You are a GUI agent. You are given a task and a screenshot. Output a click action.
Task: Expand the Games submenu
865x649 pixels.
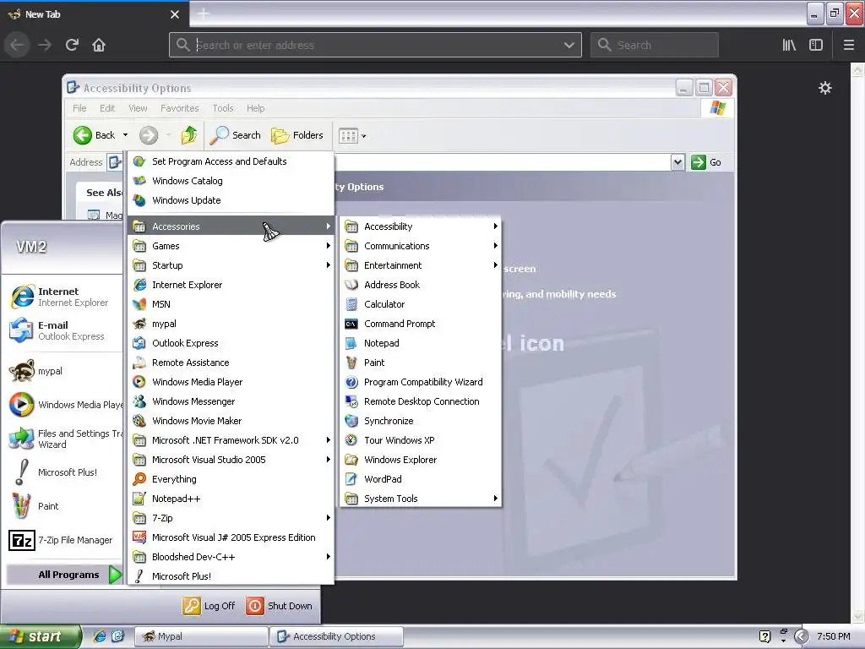pyautogui.click(x=231, y=246)
